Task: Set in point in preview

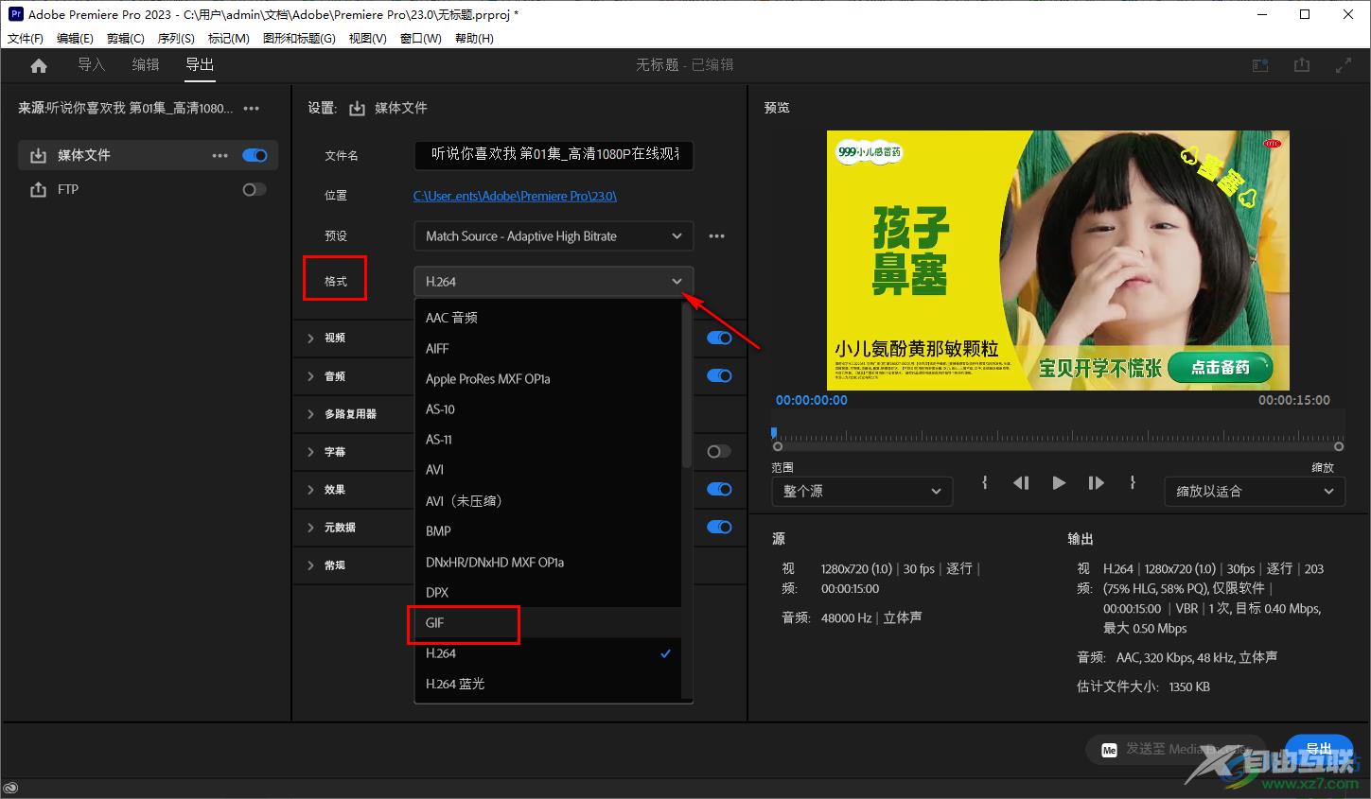Action: [985, 482]
